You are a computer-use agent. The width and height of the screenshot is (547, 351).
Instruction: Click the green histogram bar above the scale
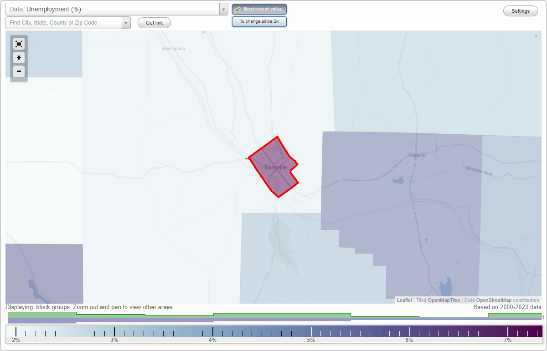point(283,314)
